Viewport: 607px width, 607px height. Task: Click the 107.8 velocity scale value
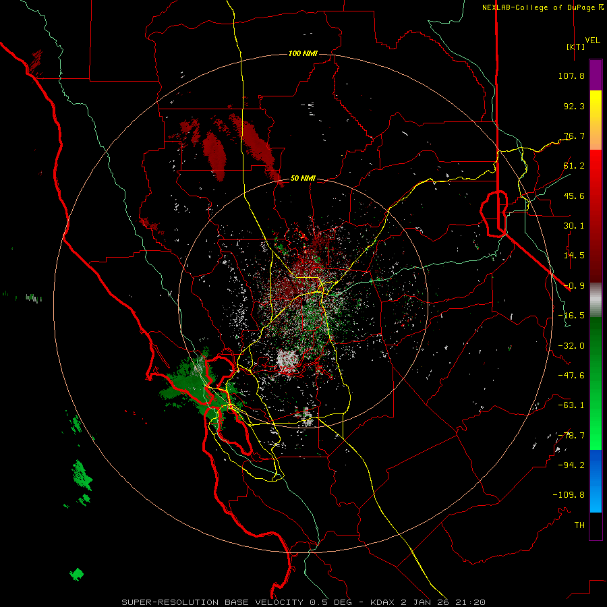click(x=571, y=76)
